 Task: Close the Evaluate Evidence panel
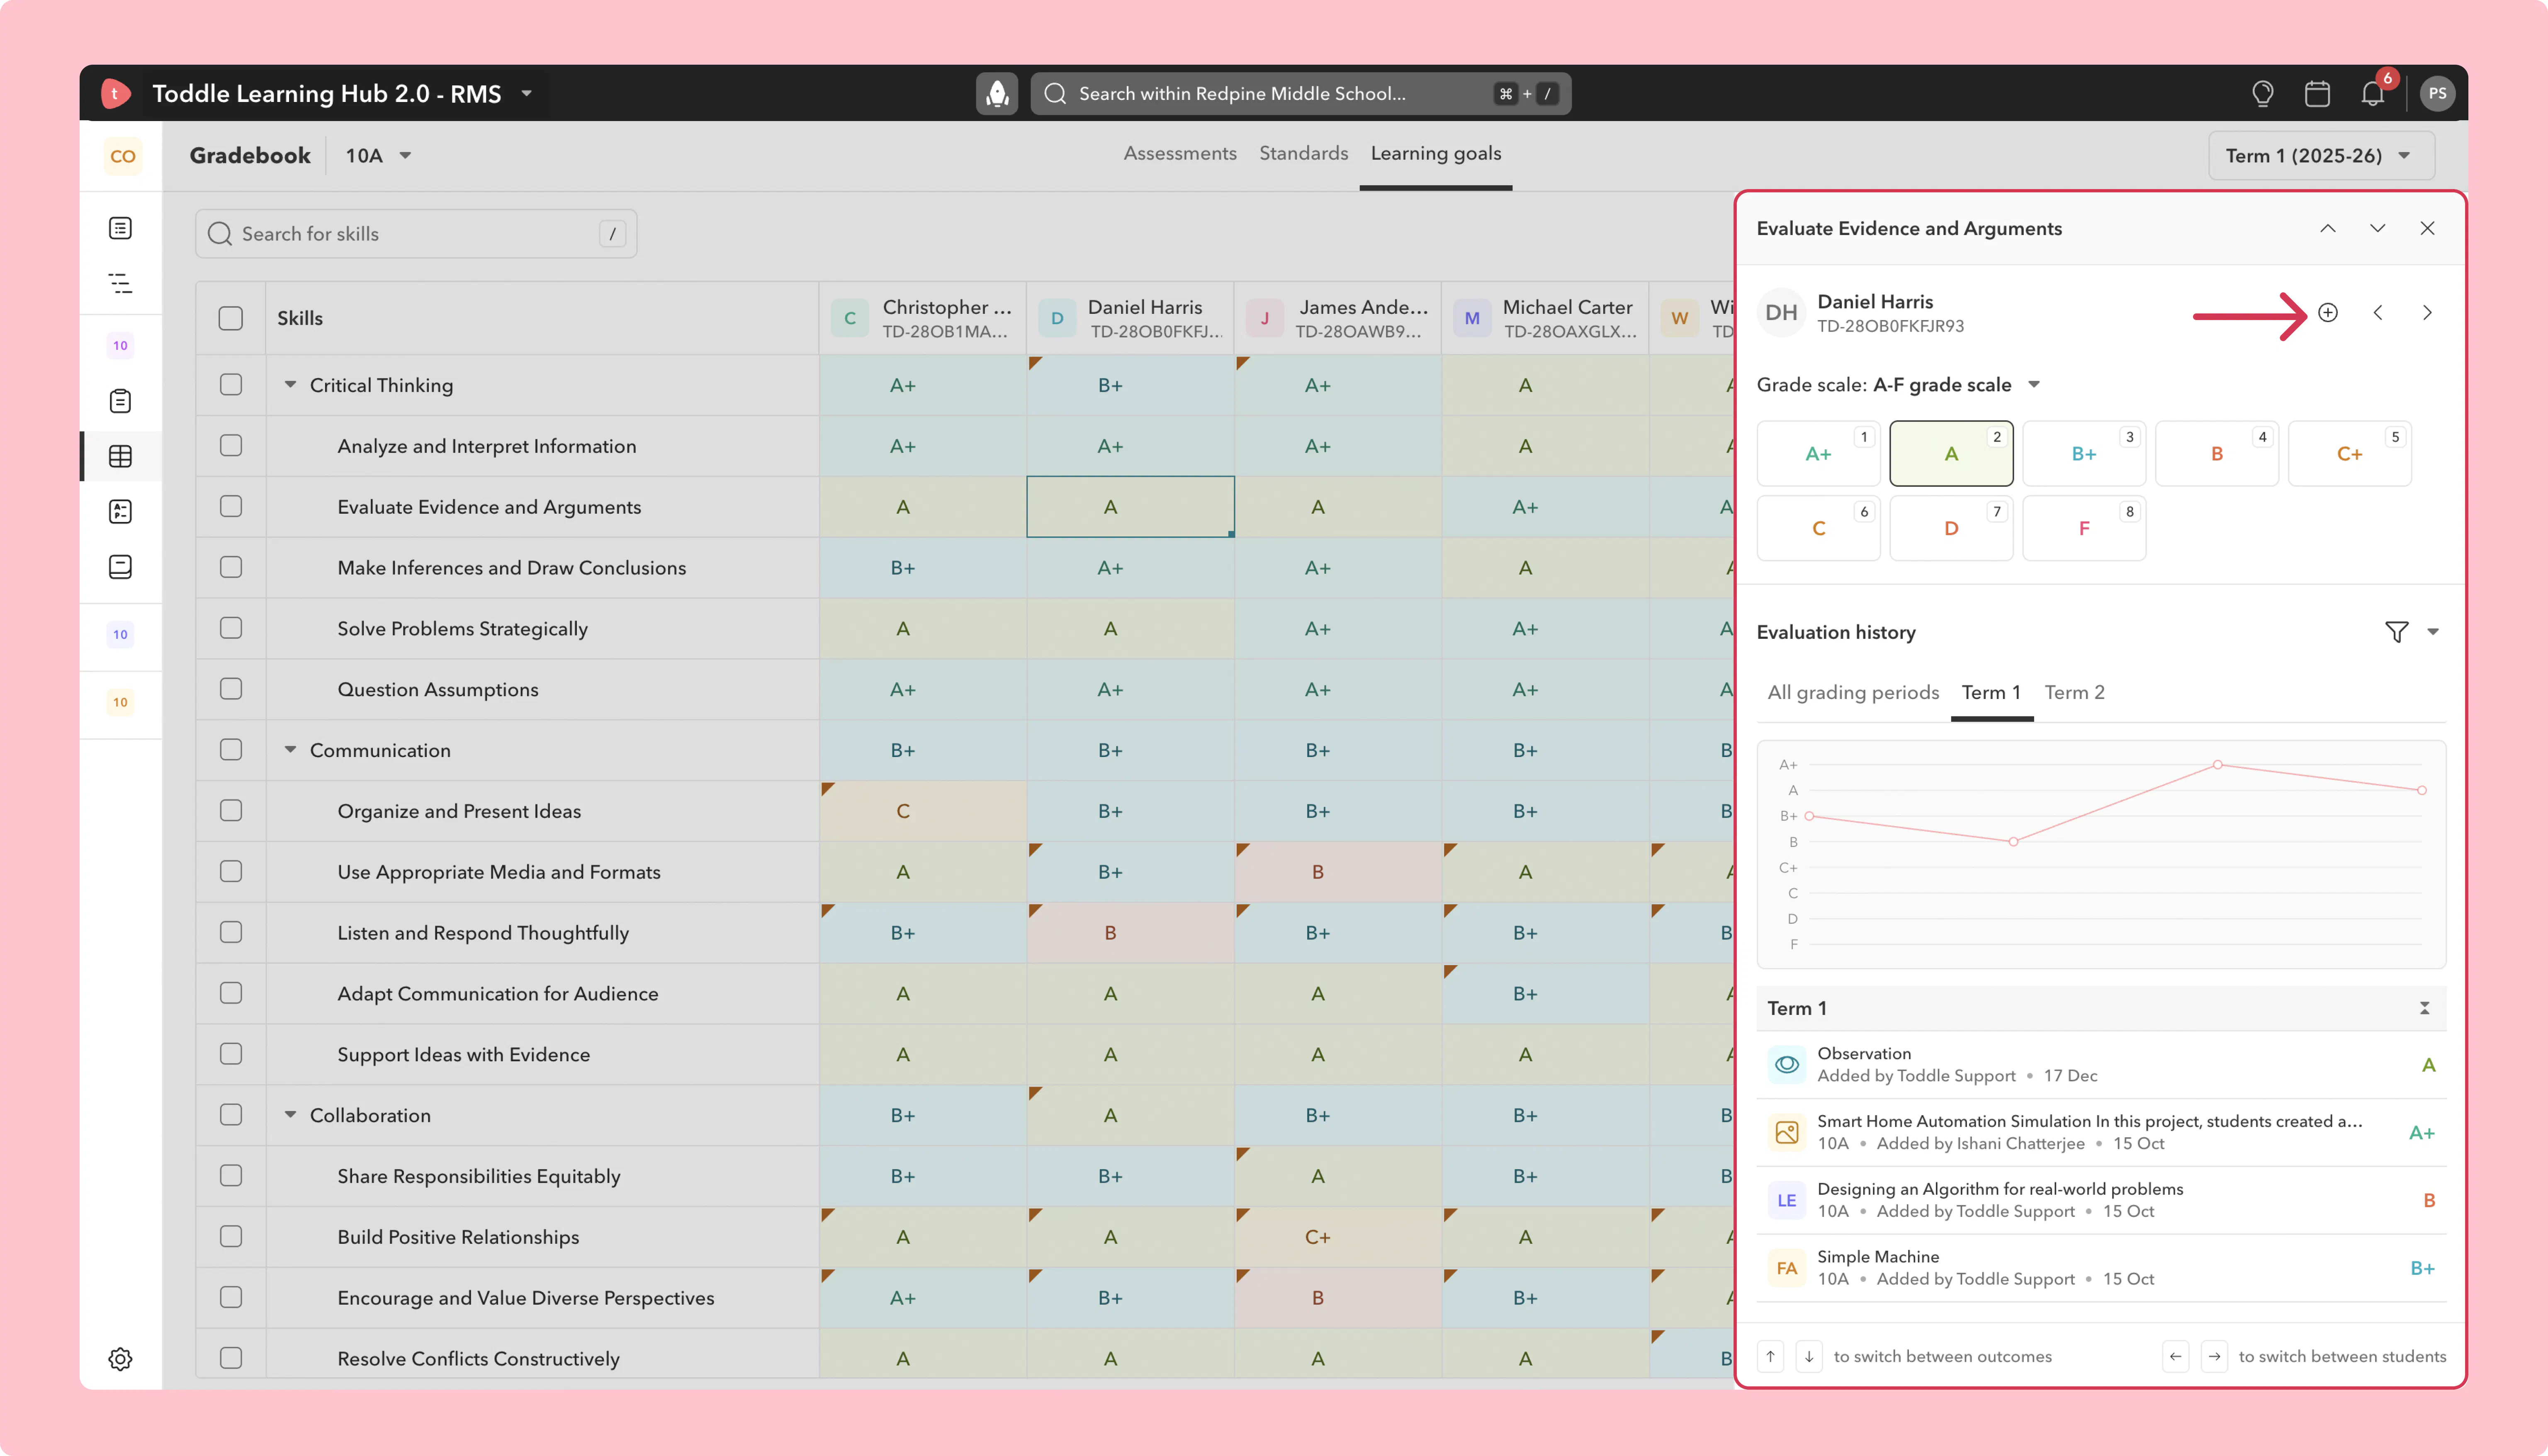tap(2427, 228)
